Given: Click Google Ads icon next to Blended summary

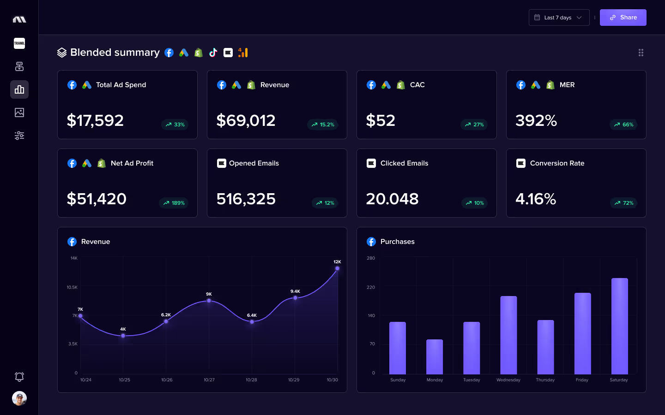Looking at the screenshot, I should (x=184, y=53).
